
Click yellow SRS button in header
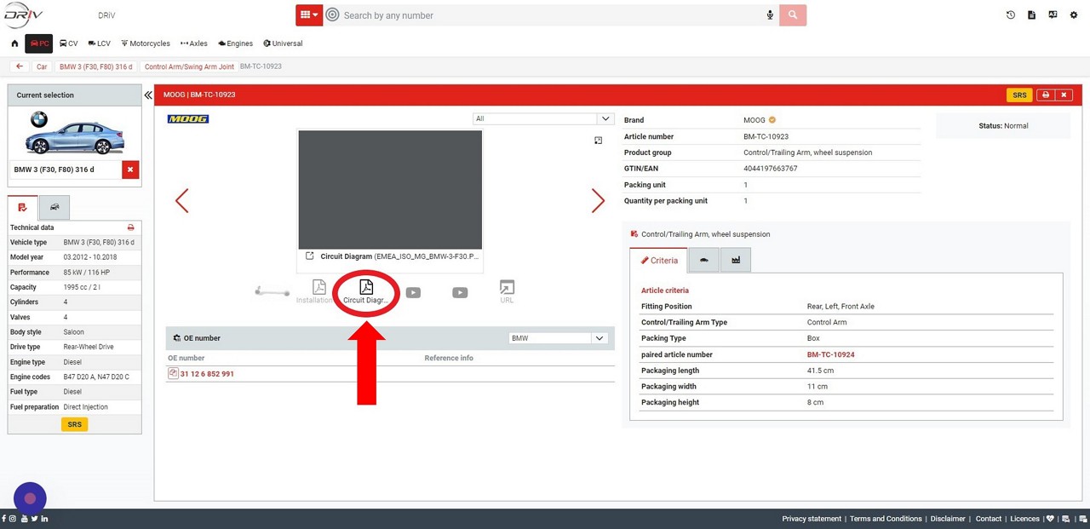(x=1018, y=95)
